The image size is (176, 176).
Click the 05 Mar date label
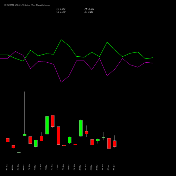(12, 167)
